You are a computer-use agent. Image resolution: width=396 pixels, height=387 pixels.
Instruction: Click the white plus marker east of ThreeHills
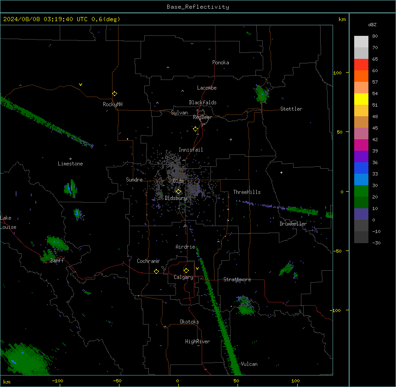(281, 172)
